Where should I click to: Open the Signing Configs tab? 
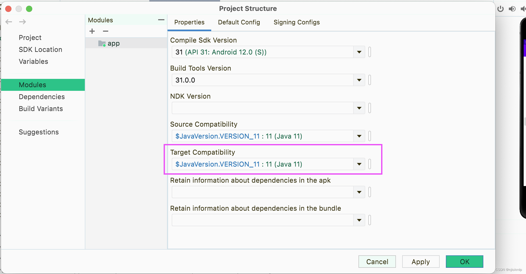(296, 22)
